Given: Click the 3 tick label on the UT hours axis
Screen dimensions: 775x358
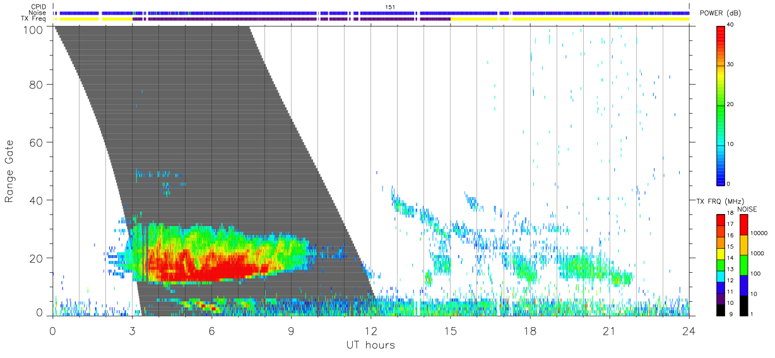Looking at the screenshot, I should [132, 331].
